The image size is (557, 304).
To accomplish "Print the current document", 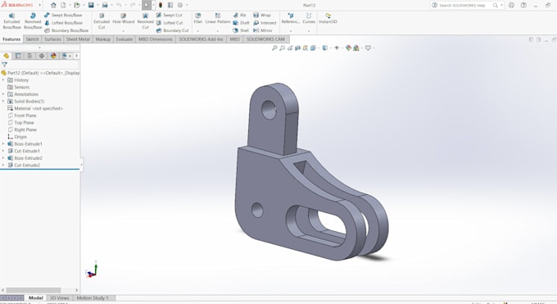I will click(105, 6).
